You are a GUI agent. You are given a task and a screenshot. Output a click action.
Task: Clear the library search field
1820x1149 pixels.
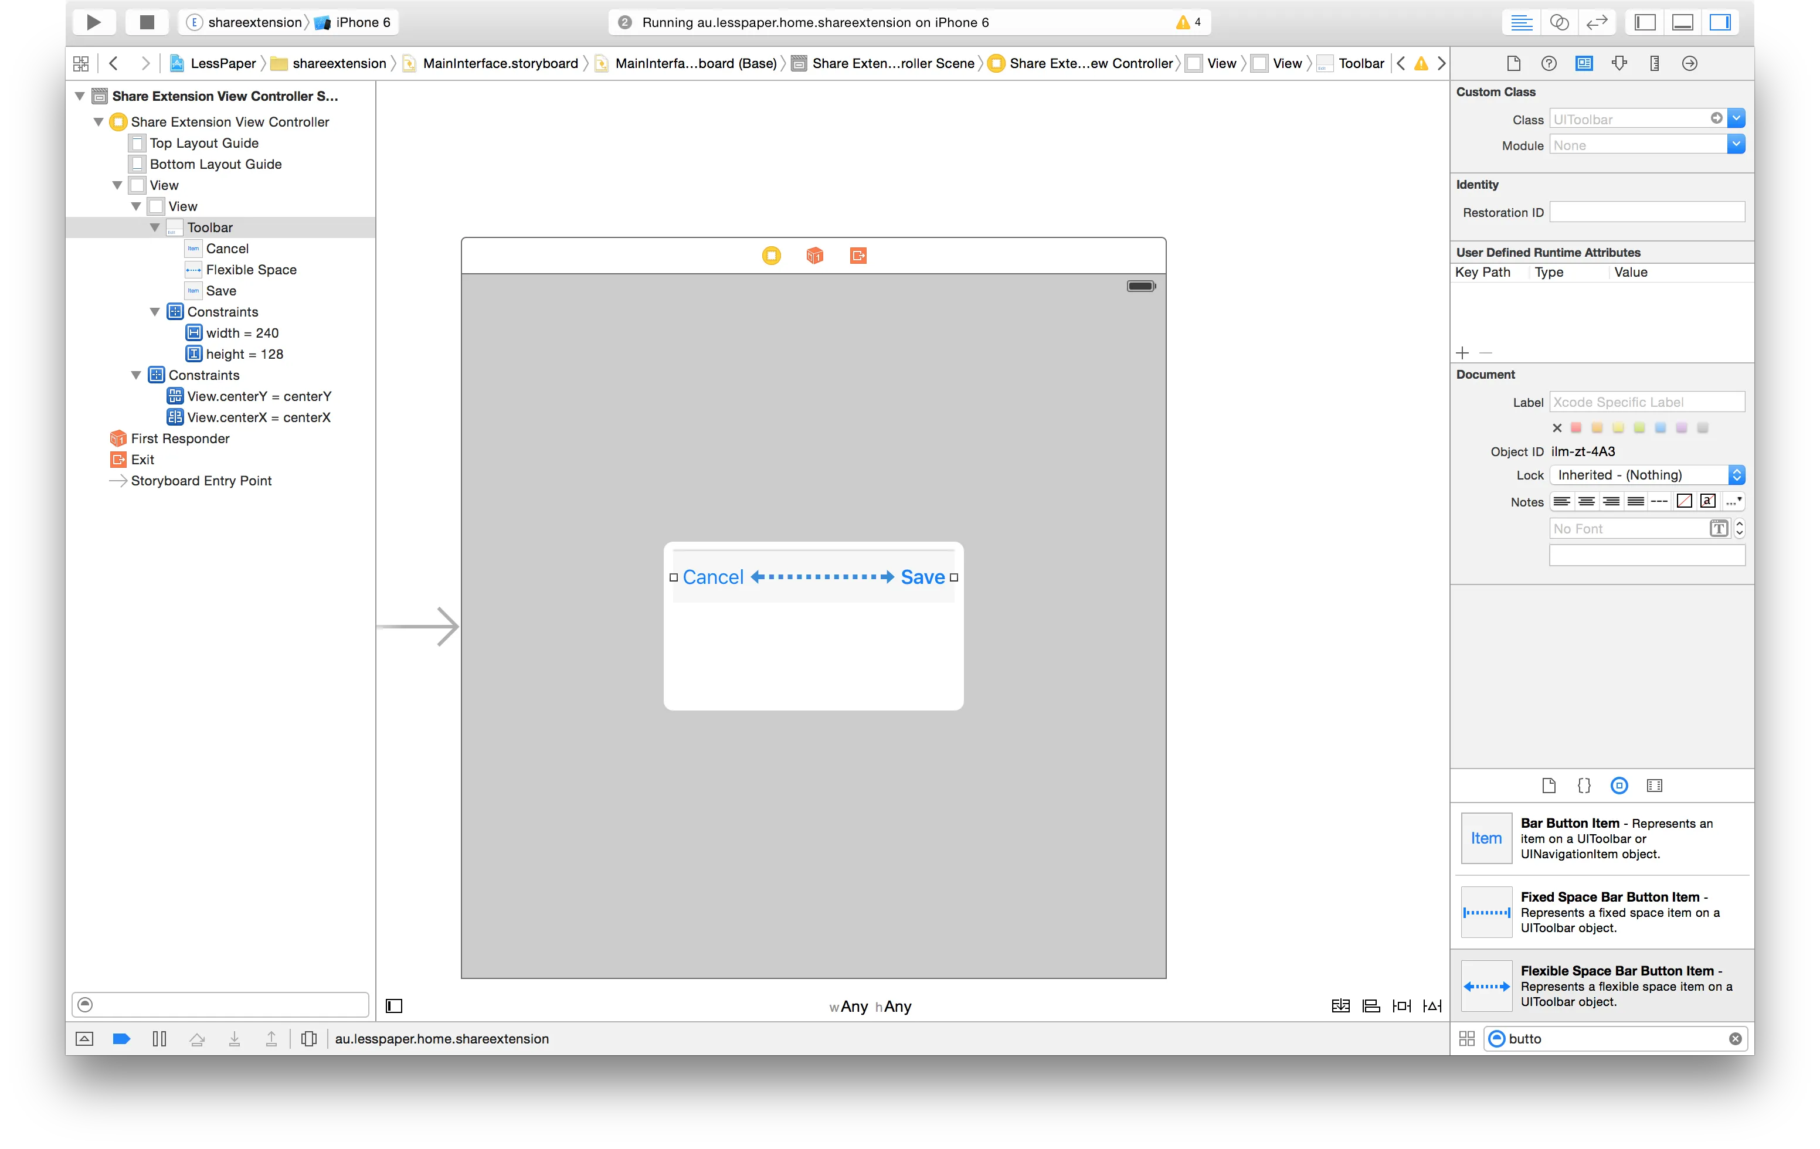click(1736, 1039)
